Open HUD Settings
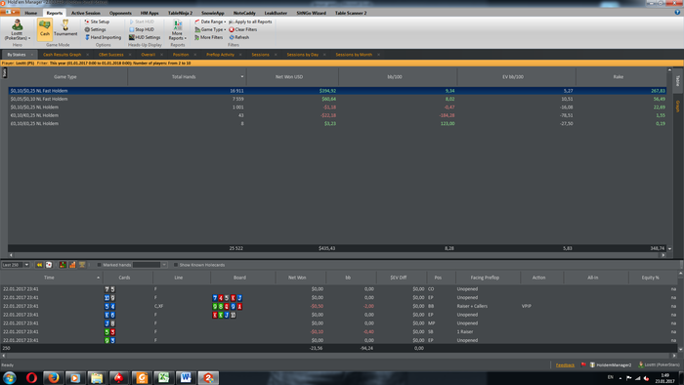684x385 pixels. 145,37
